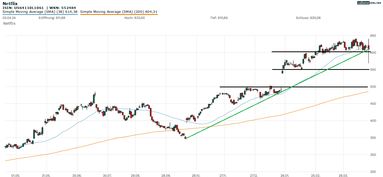The width and height of the screenshot is (383, 177).
Task: Click the topmost black resistance line near 600
Action: 296,52
